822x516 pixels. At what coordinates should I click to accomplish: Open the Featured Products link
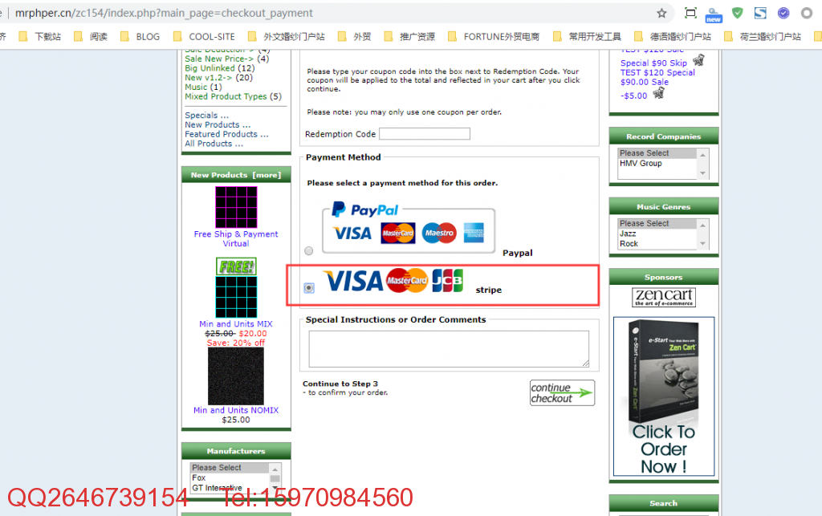point(226,134)
